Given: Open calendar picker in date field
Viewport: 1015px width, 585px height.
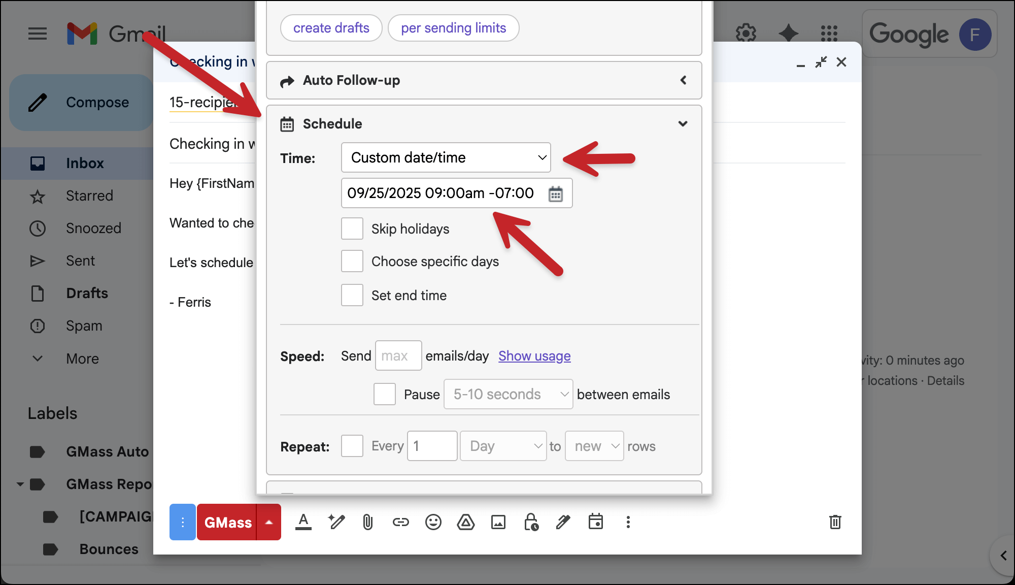Looking at the screenshot, I should 555,193.
